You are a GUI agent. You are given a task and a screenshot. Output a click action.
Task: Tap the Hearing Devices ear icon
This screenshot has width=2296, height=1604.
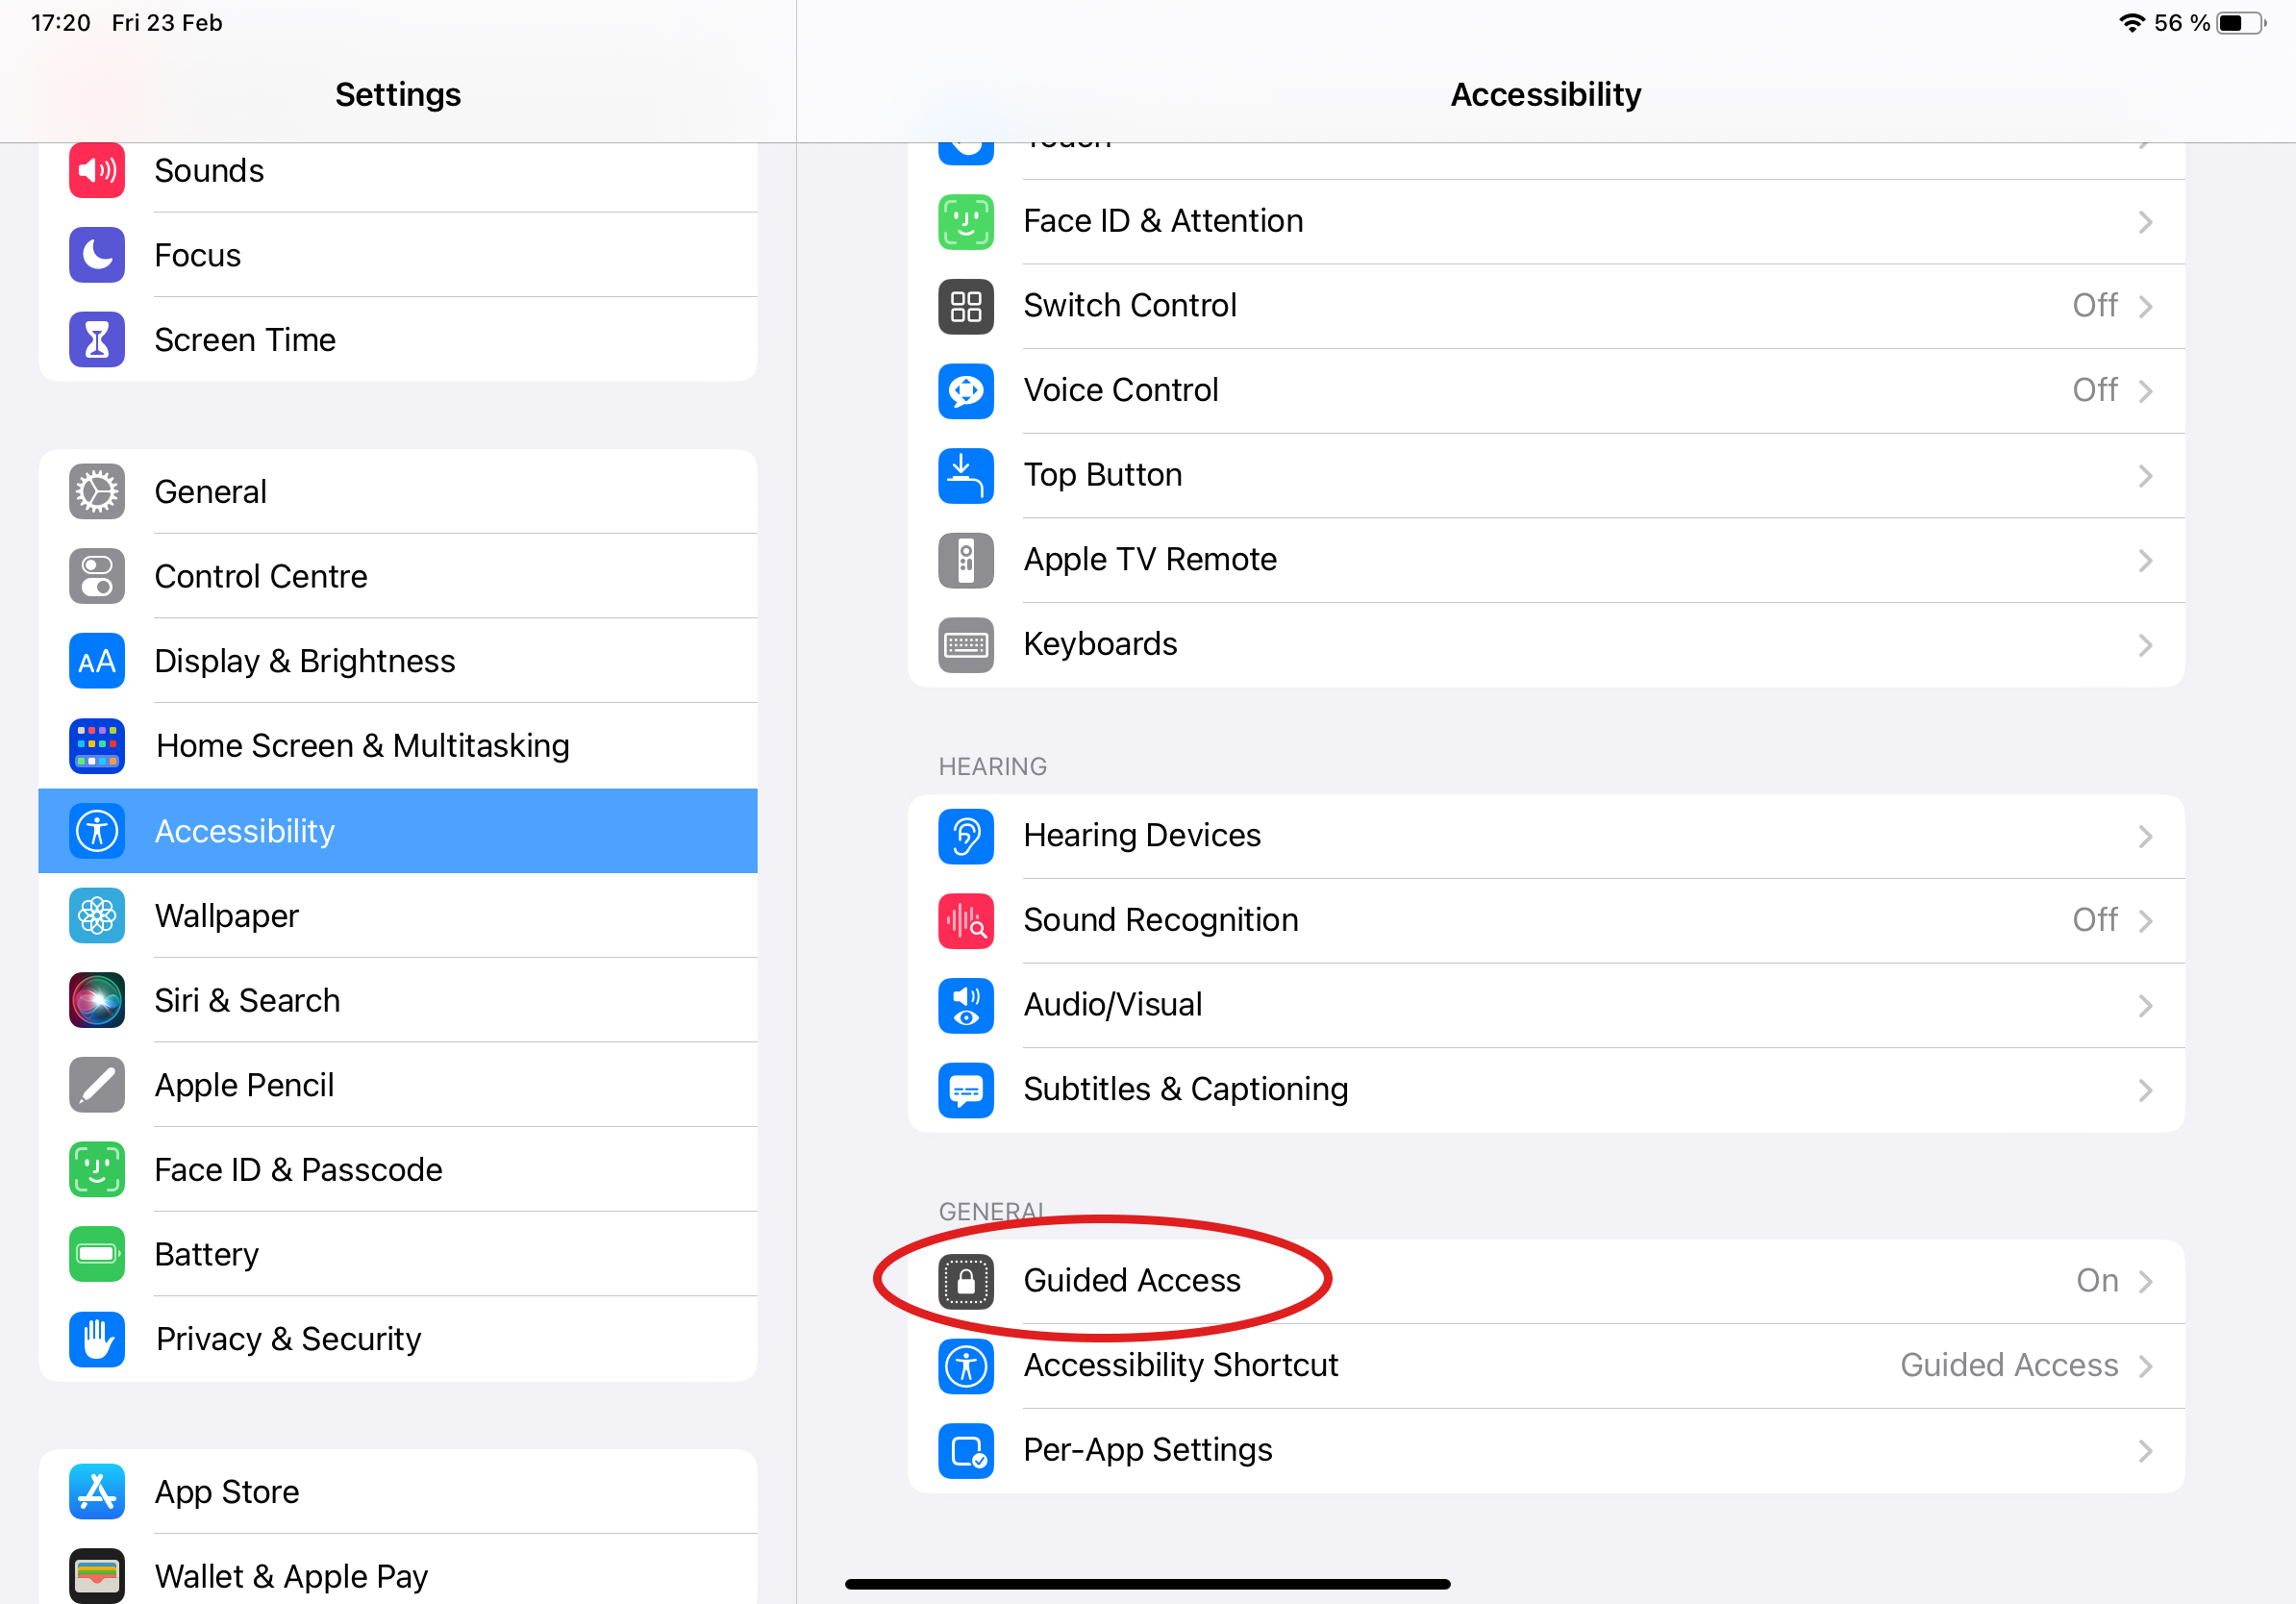966,836
